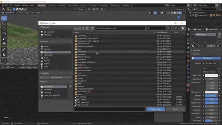Duplicate the material with new material icon
This screenshot has width=222, height=125.
coord(211,46)
